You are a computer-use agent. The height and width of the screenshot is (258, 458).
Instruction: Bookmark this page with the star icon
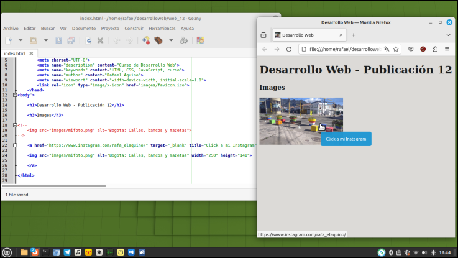pos(396,49)
